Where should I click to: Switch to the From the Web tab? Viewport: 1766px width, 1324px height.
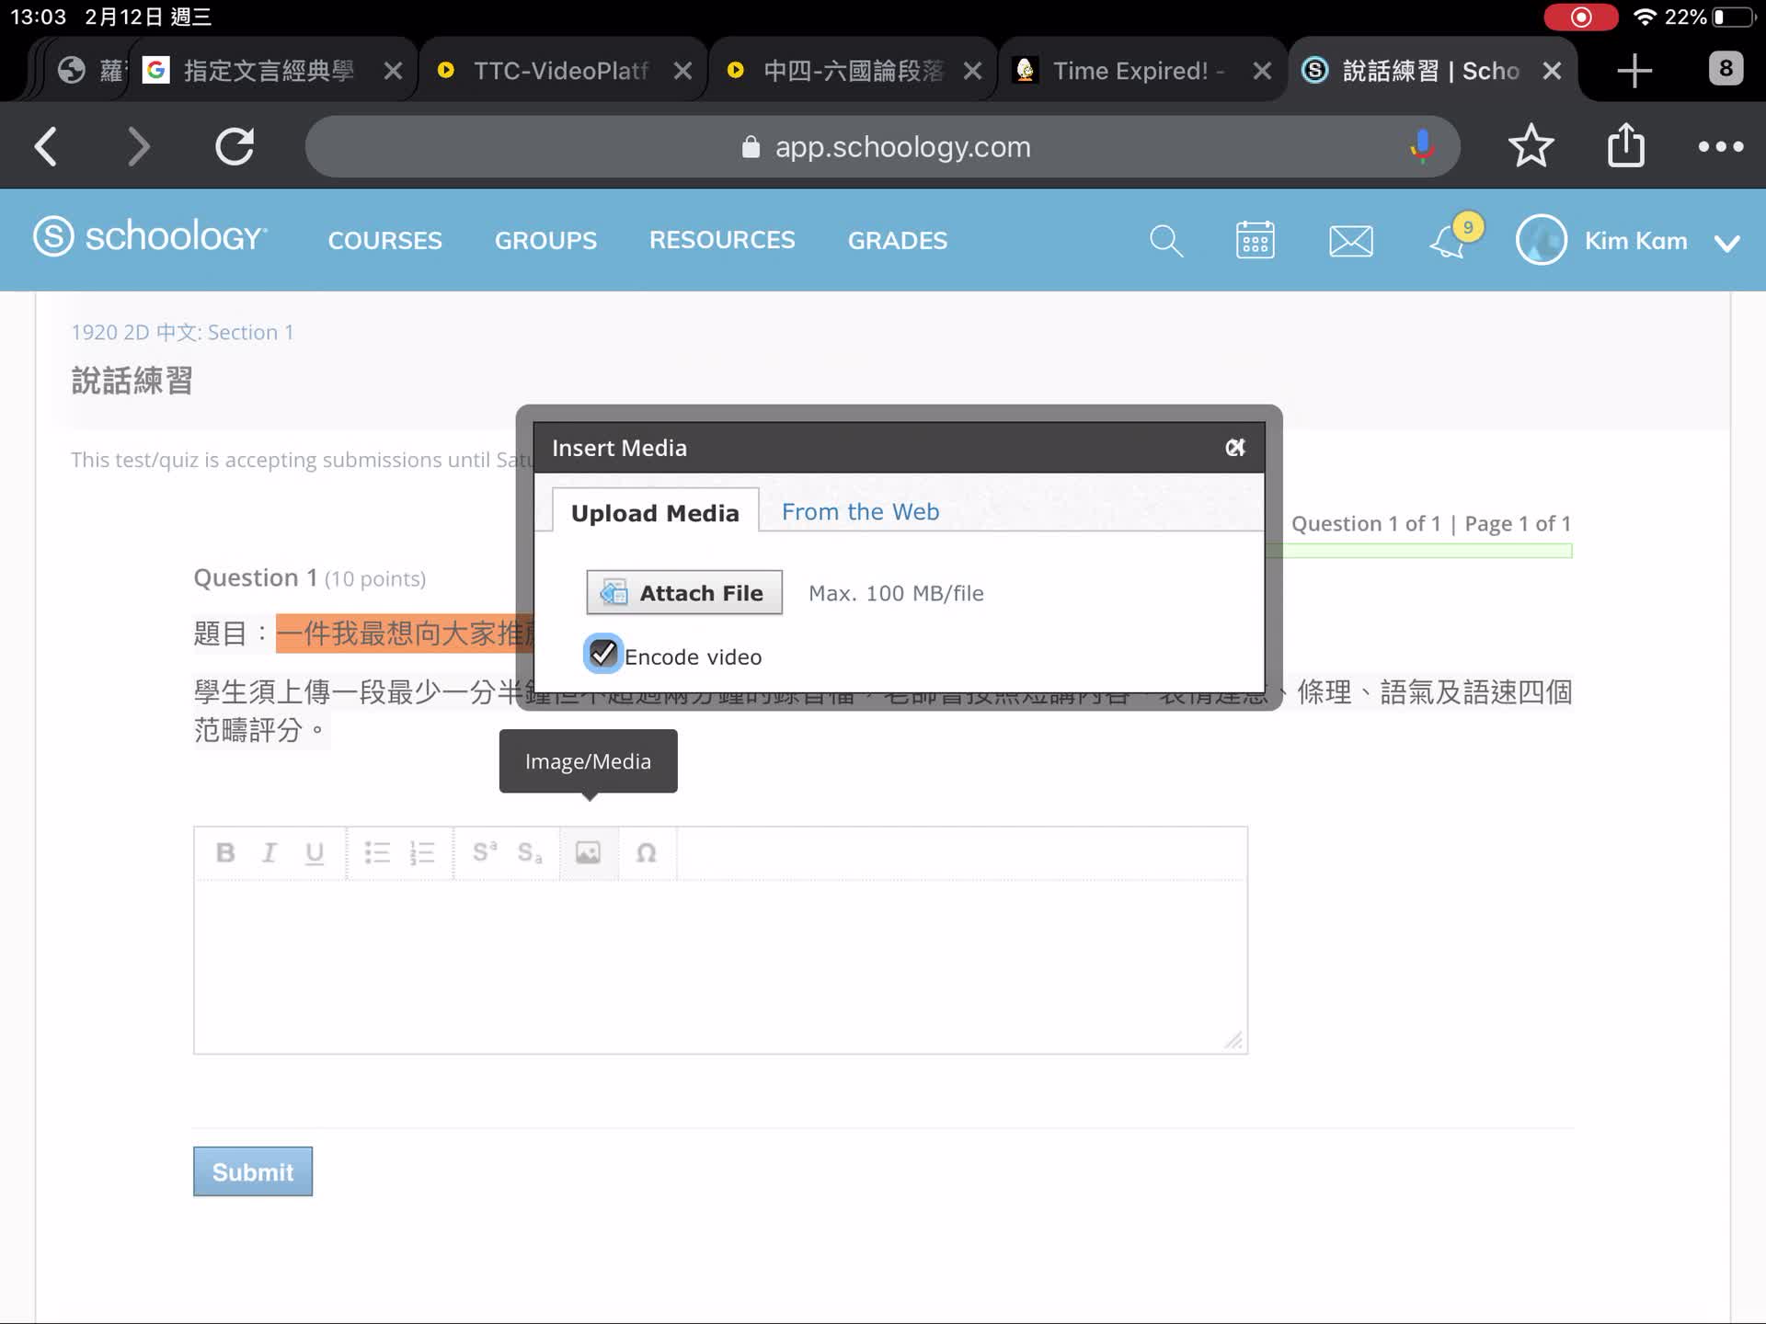(859, 511)
